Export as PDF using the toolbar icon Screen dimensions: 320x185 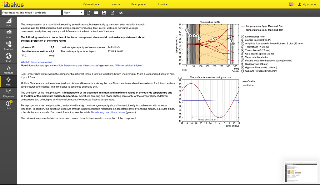click(x=112, y=13)
